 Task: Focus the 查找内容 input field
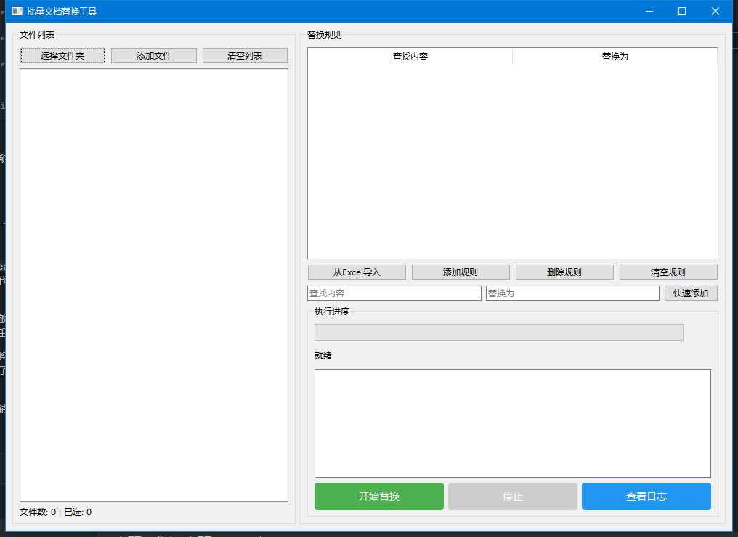click(x=394, y=294)
